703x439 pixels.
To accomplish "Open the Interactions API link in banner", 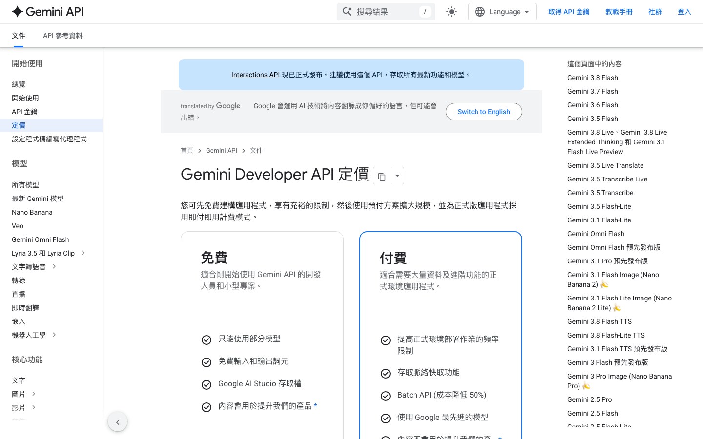I will point(255,75).
